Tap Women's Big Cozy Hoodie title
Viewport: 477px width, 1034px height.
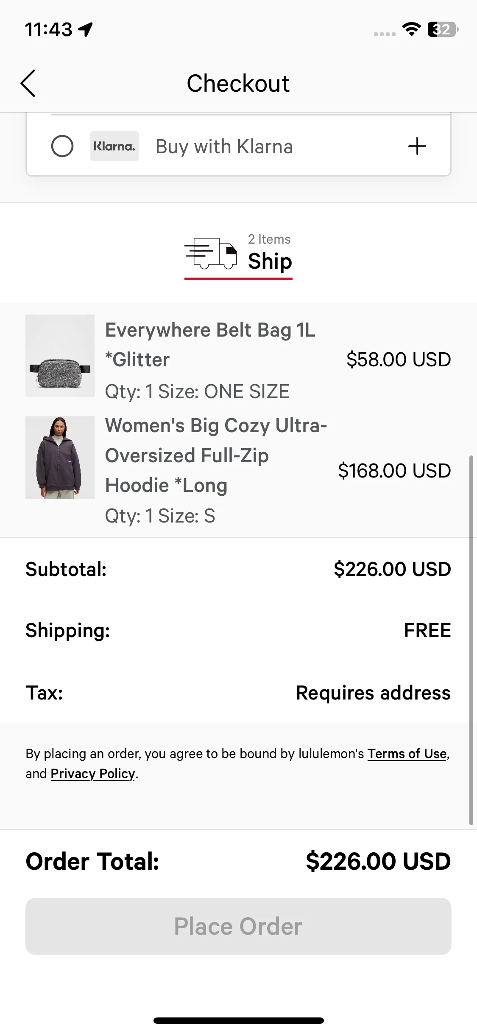216,455
